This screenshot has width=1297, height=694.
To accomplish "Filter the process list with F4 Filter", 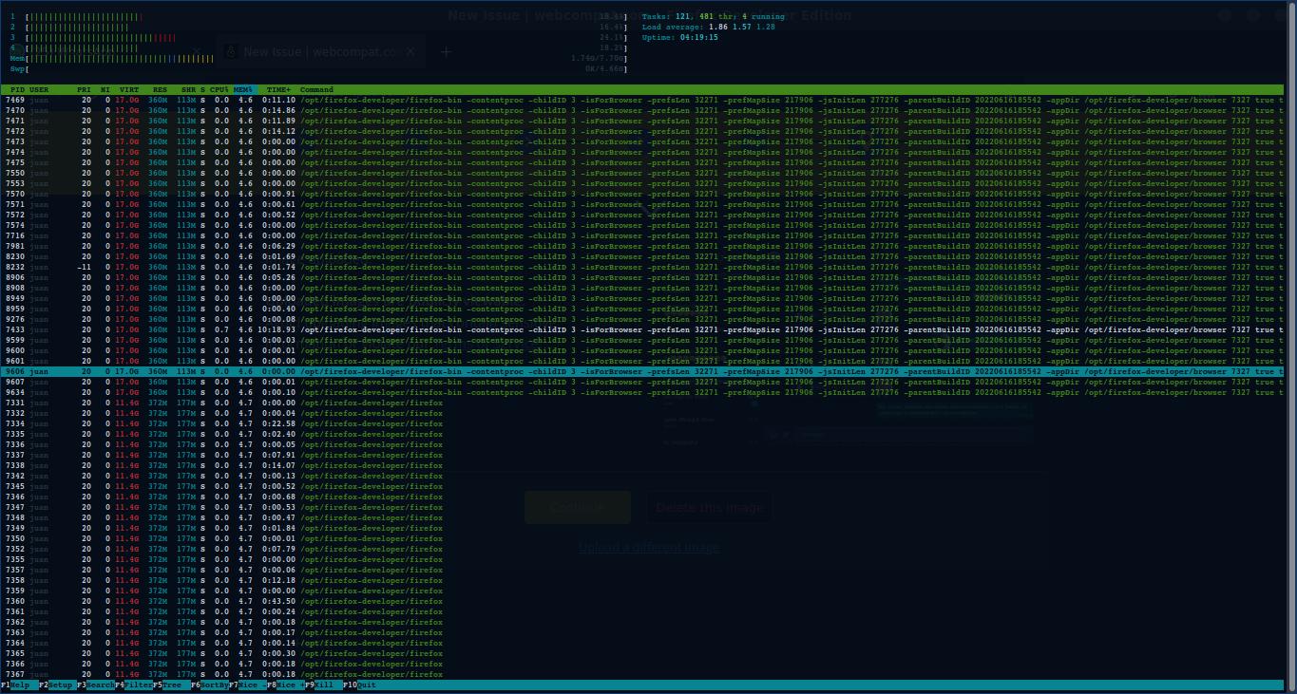I will tap(136, 684).
